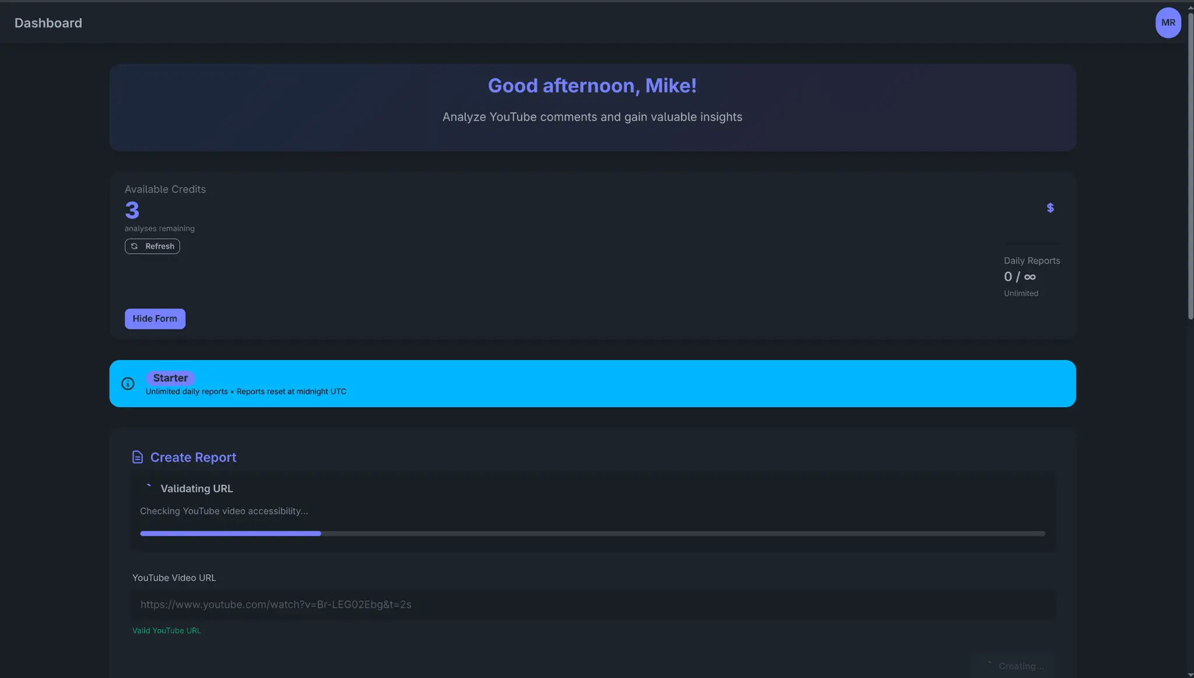Click the 'Unlimited' text under Daily Reports

1021,294
